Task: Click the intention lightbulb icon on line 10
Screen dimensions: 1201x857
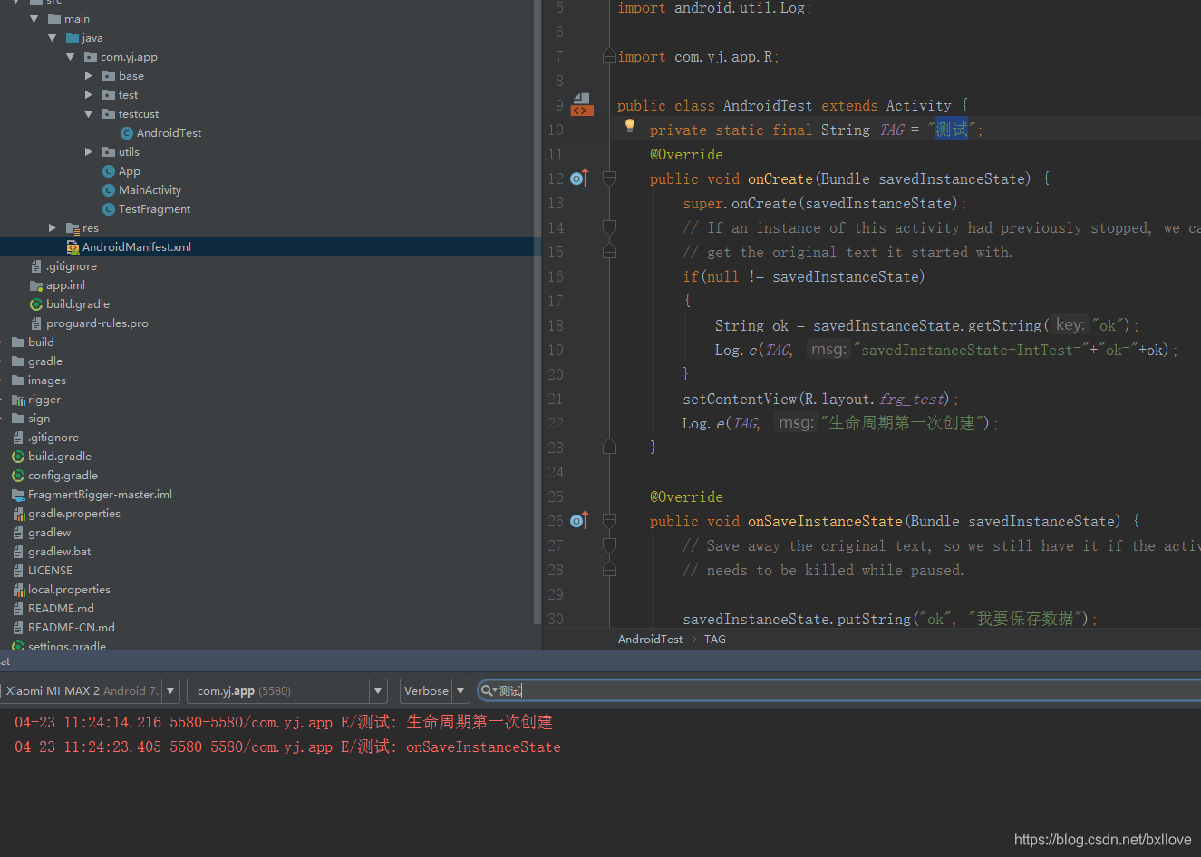Action: pyautogui.click(x=630, y=127)
